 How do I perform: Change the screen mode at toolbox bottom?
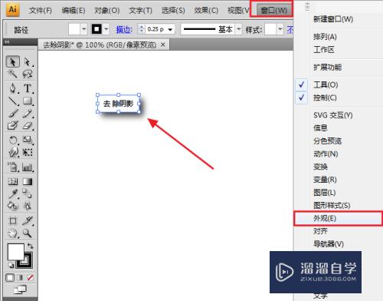pyautogui.click(x=20, y=289)
